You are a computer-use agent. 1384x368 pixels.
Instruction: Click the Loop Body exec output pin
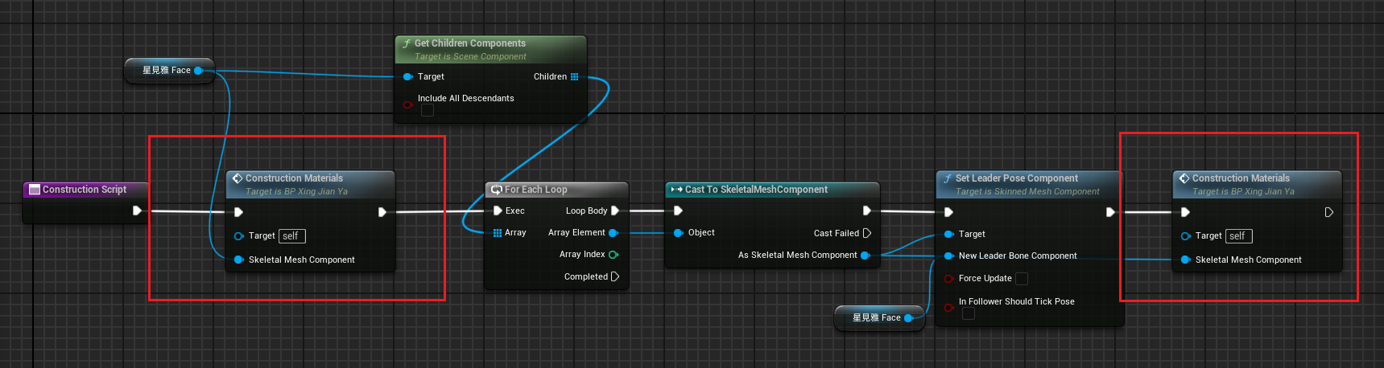coord(615,211)
